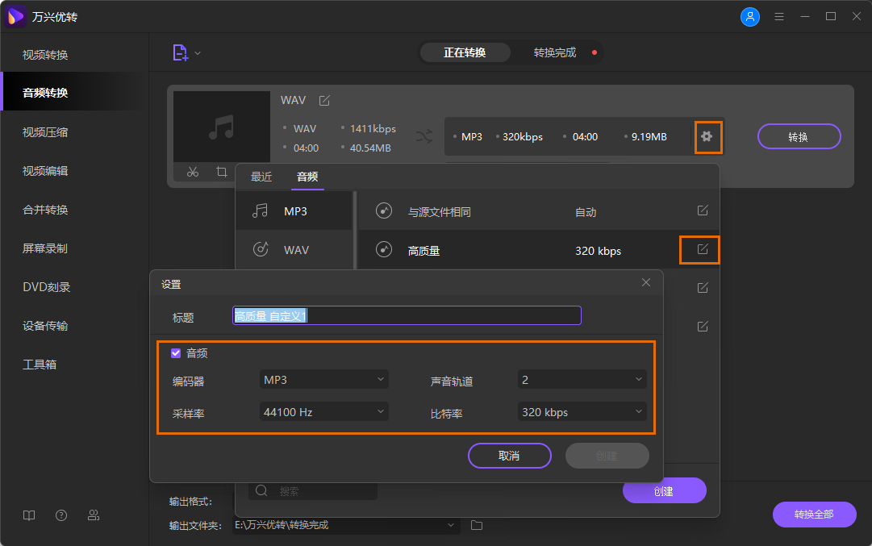Open the 编码器 dropdown showing MP3

[323, 379]
